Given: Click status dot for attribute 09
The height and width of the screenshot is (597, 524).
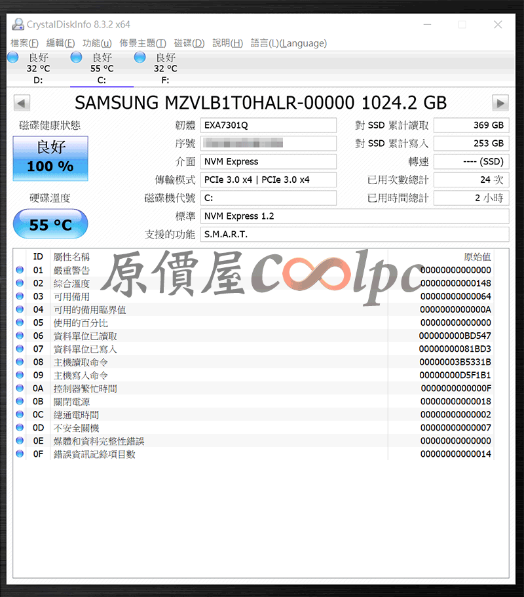Looking at the screenshot, I should 20,375.
